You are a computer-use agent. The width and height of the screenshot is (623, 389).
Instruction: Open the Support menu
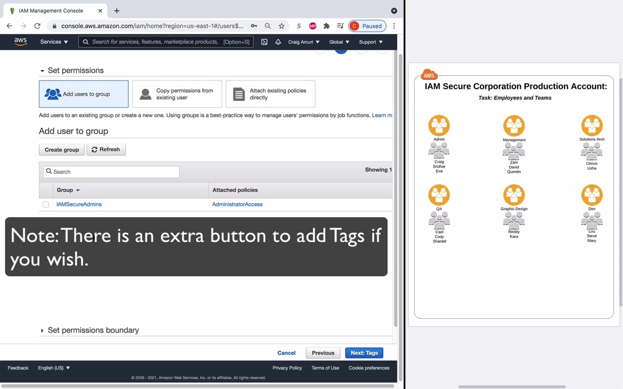pyautogui.click(x=370, y=42)
